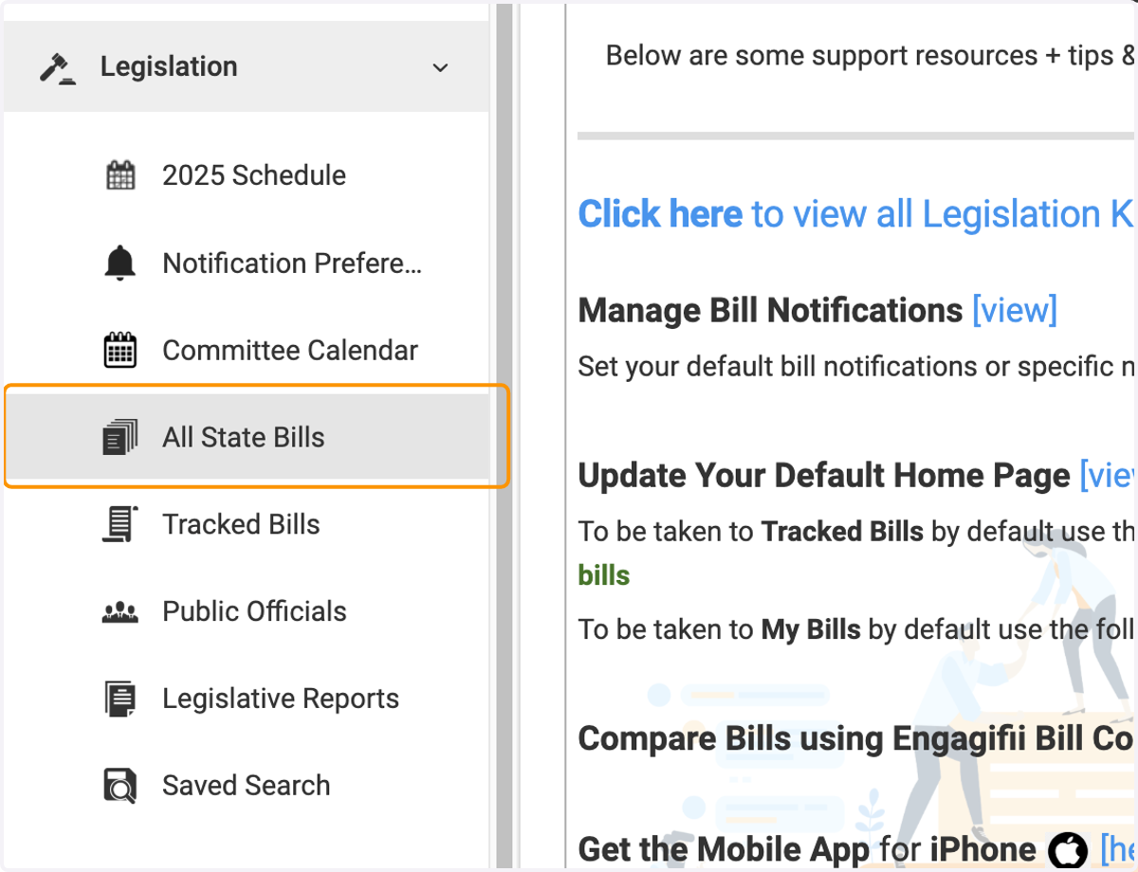This screenshot has height=872, width=1138.
Task: Click the Notification Preferences bell icon
Action: pos(120,263)
